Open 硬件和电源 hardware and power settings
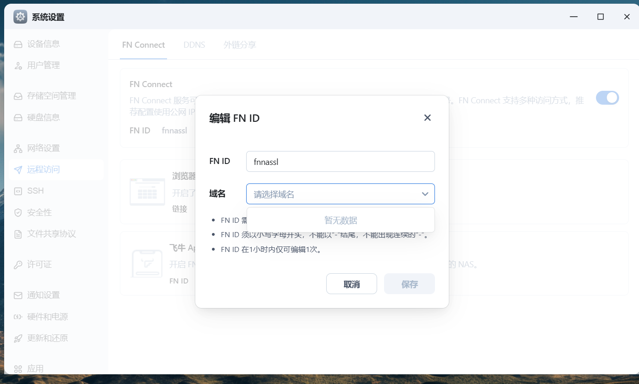The height and width of the screenshot is (384, 639). click(x=17, y=316)
